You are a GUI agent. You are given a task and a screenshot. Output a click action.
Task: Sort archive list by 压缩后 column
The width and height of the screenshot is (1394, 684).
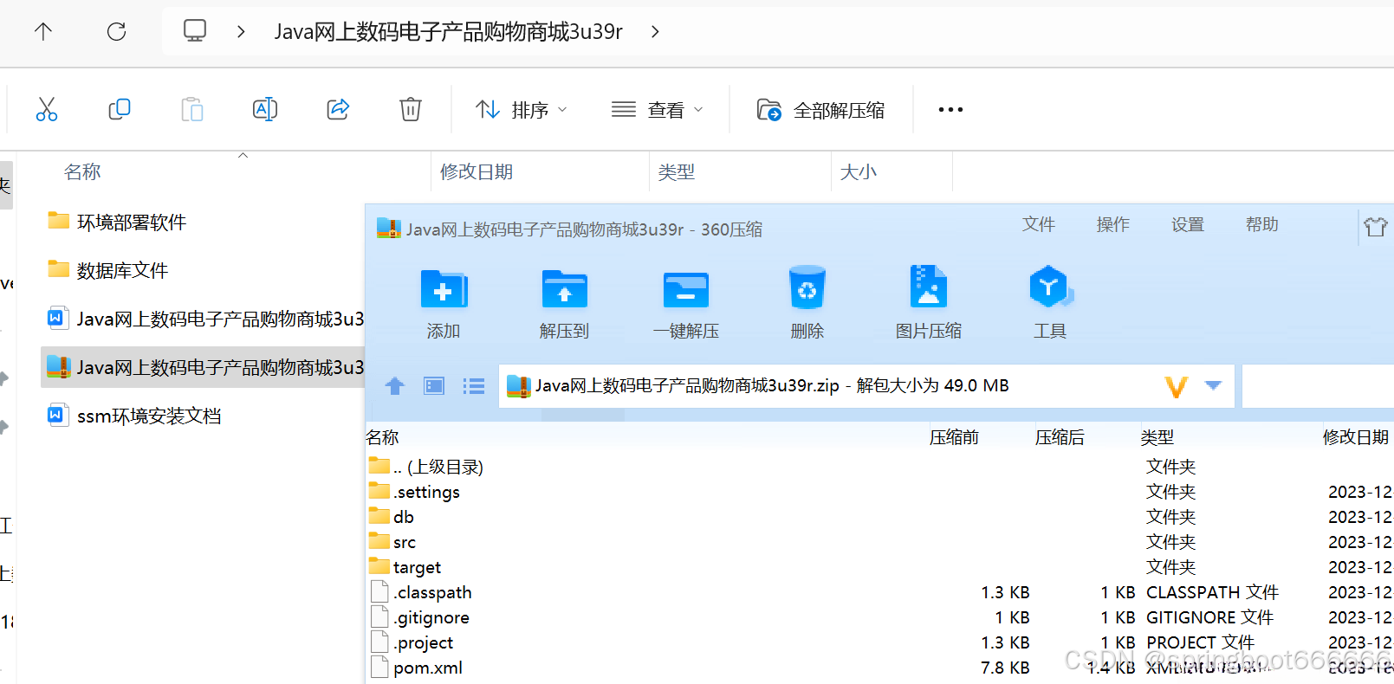1060,437
